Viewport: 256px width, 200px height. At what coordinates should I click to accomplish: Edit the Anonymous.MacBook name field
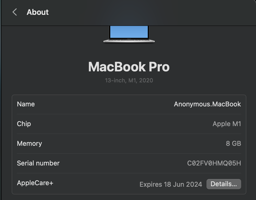pyautogui.click(x=207, y=104)
